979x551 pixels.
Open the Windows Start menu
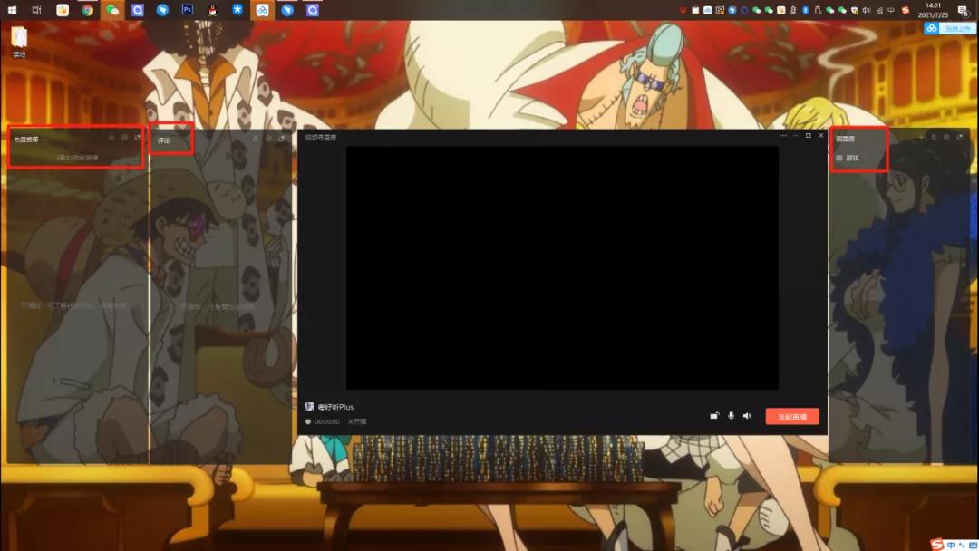[12, 10]
